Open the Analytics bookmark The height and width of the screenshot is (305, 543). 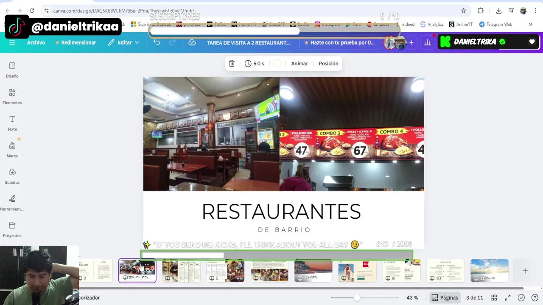pos(432,24)
